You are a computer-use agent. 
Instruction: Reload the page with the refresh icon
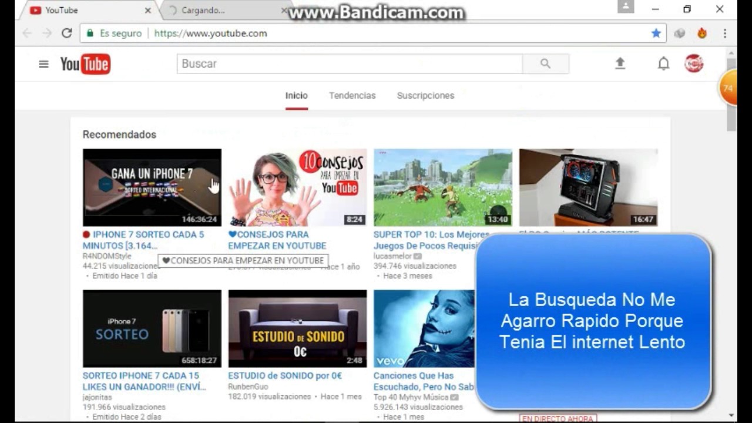[x=66, y=33]
